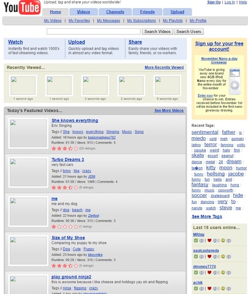Screen dimensions: 248x294
Task: Select the Upload tab in top navigation
Action: 178,12
